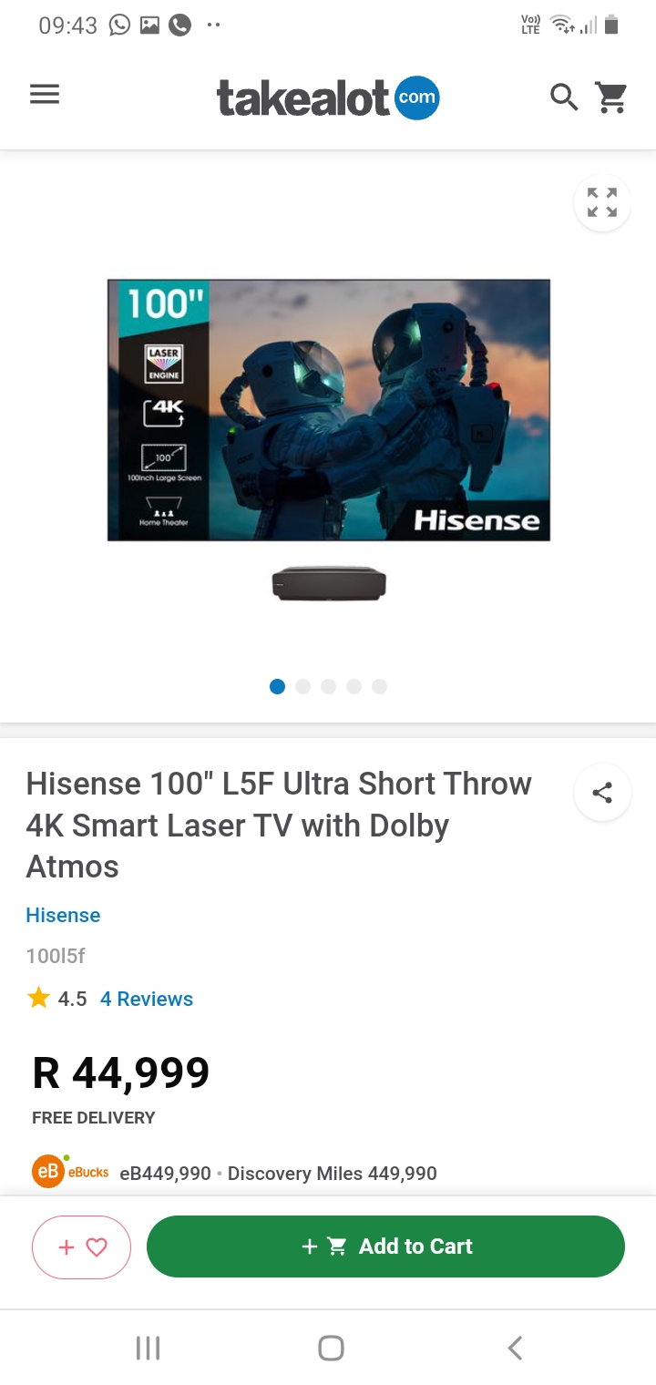Tap the yellow rating star

[38, 998]
